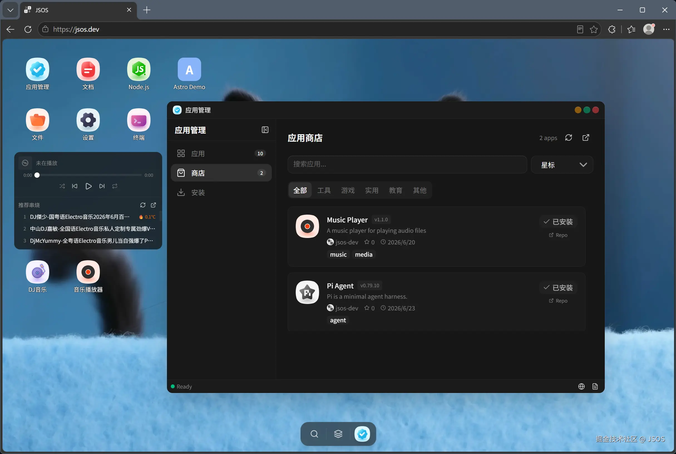
Task: Switch to the 教育 category tab
Action: tap(396, 190)
